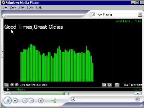The image size is (144, 108).
Task: Skip to the next track
Action: tap(31, 100)
